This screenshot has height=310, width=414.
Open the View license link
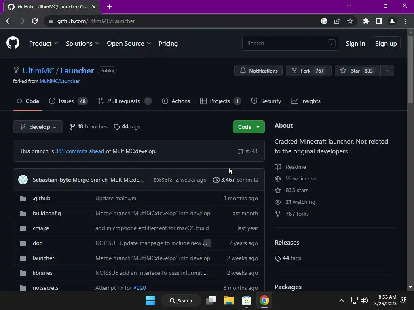(296, 178)
